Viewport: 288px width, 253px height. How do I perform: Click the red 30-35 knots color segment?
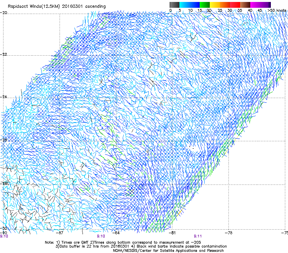[235, 5]
